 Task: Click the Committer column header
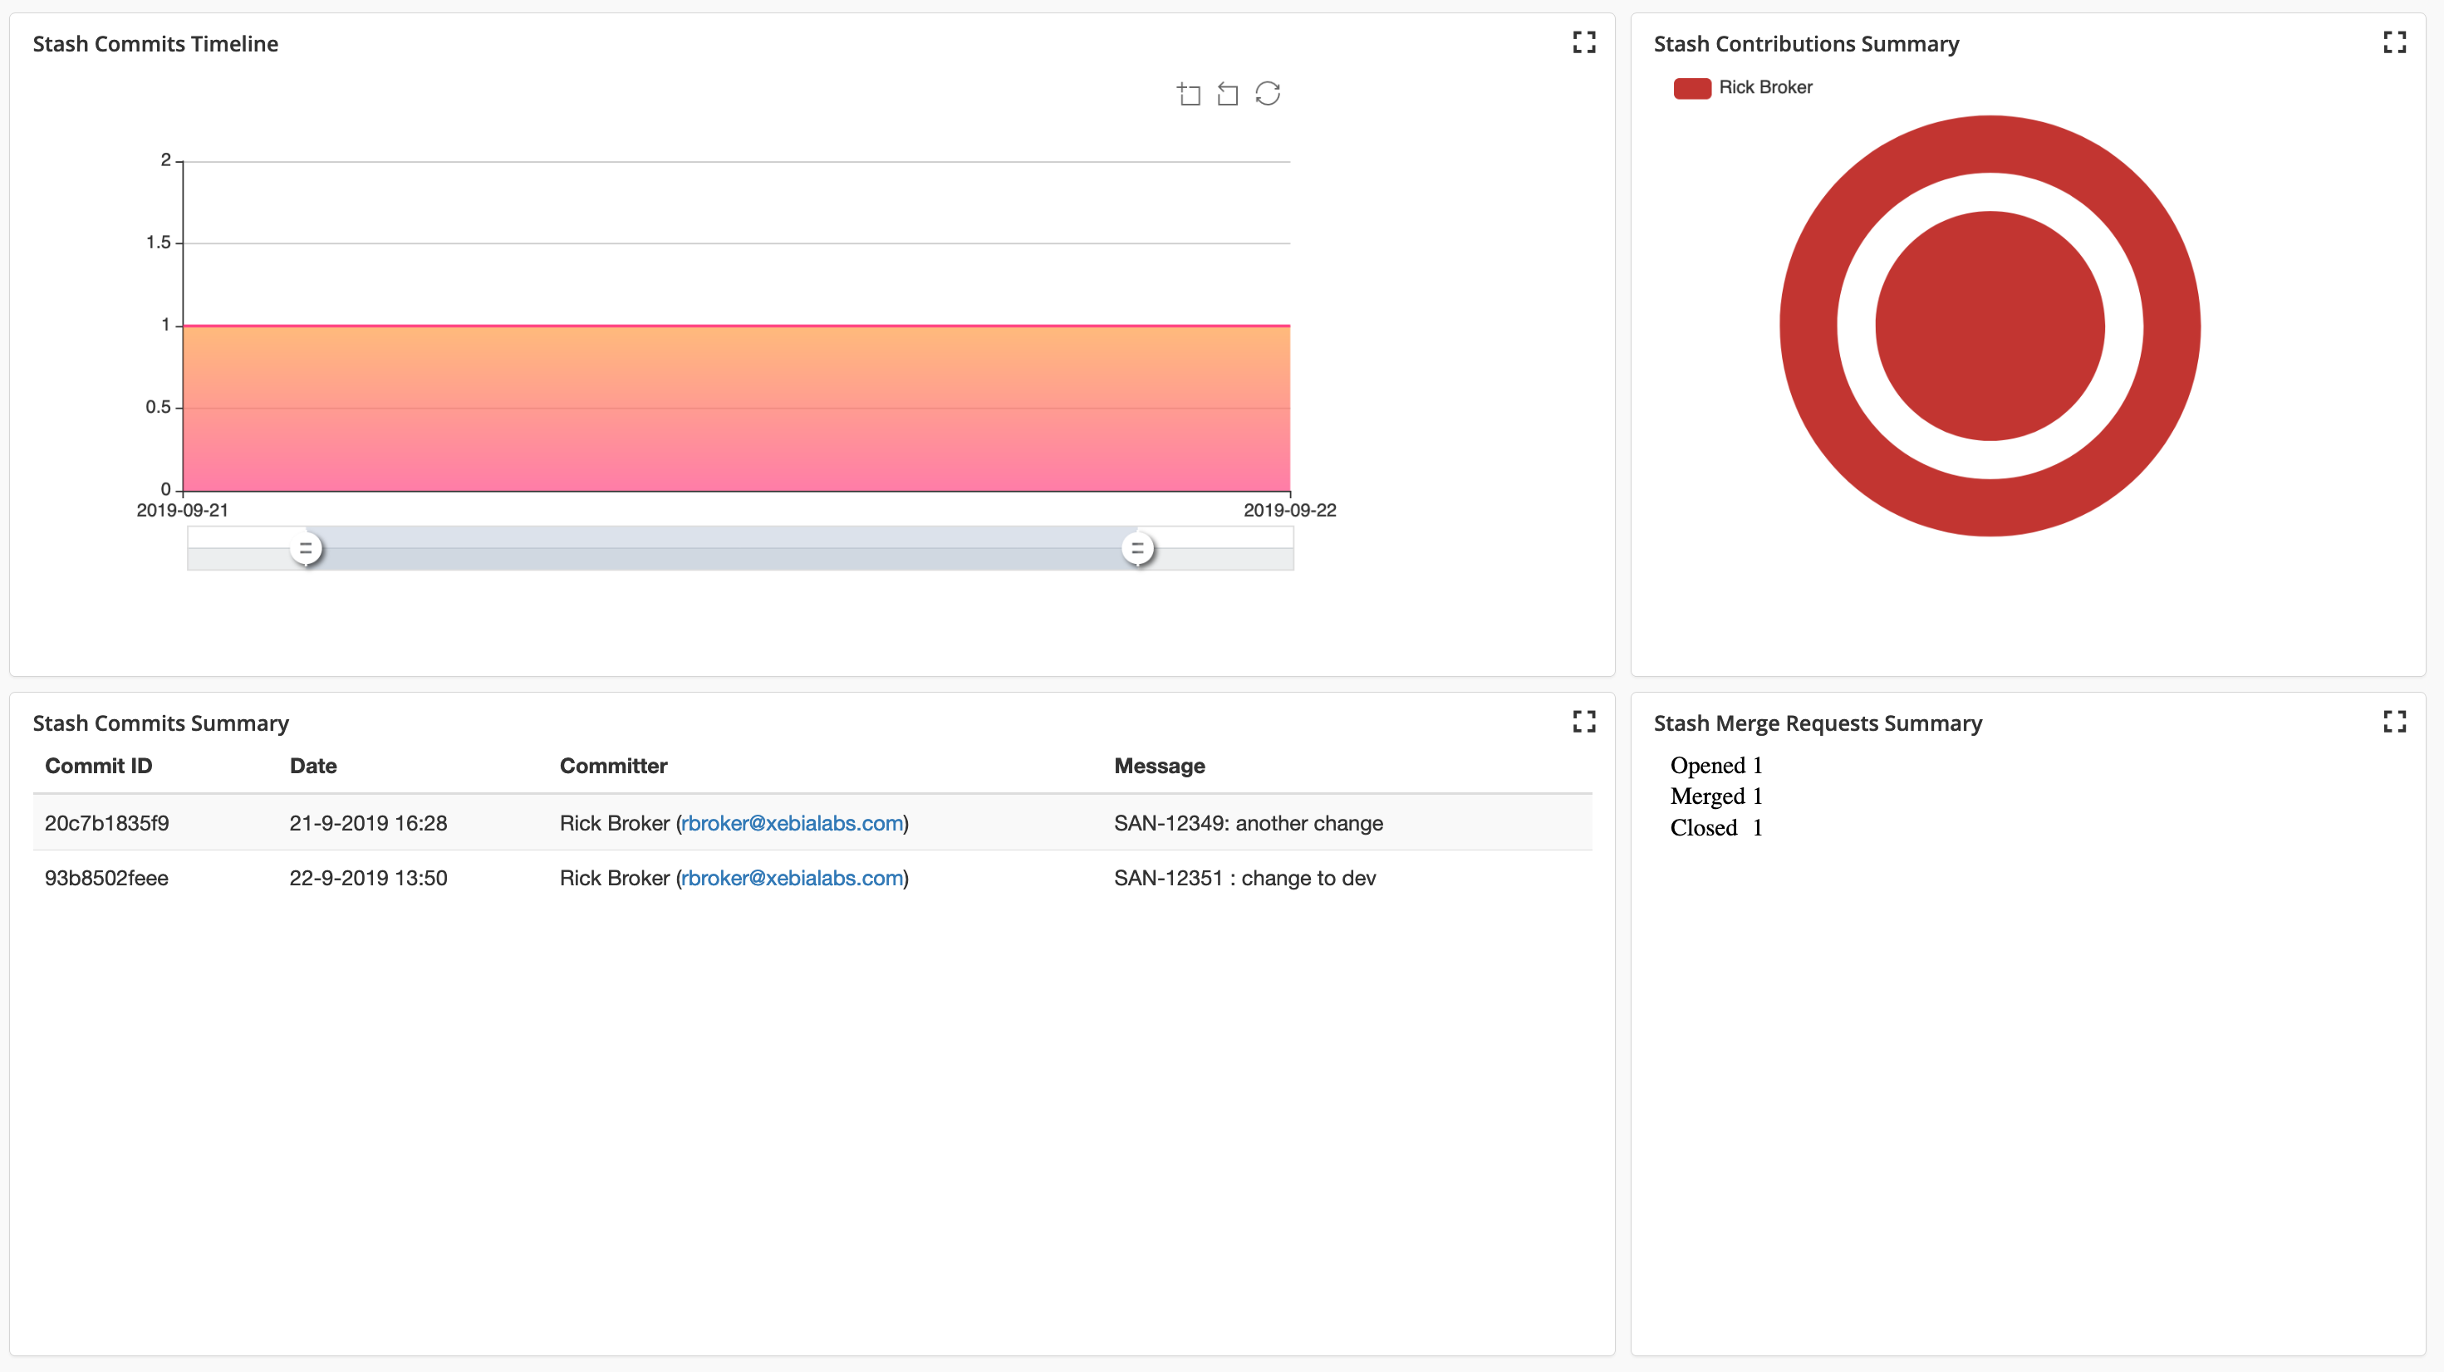[x=614, y=766]
